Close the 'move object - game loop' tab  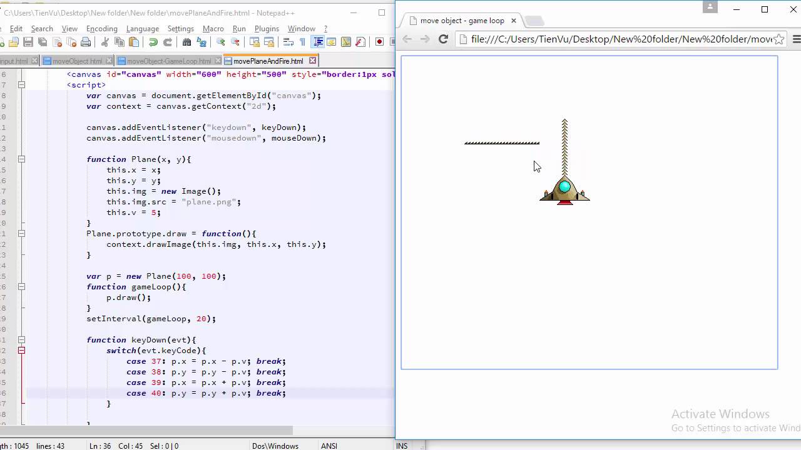point(514,21)
